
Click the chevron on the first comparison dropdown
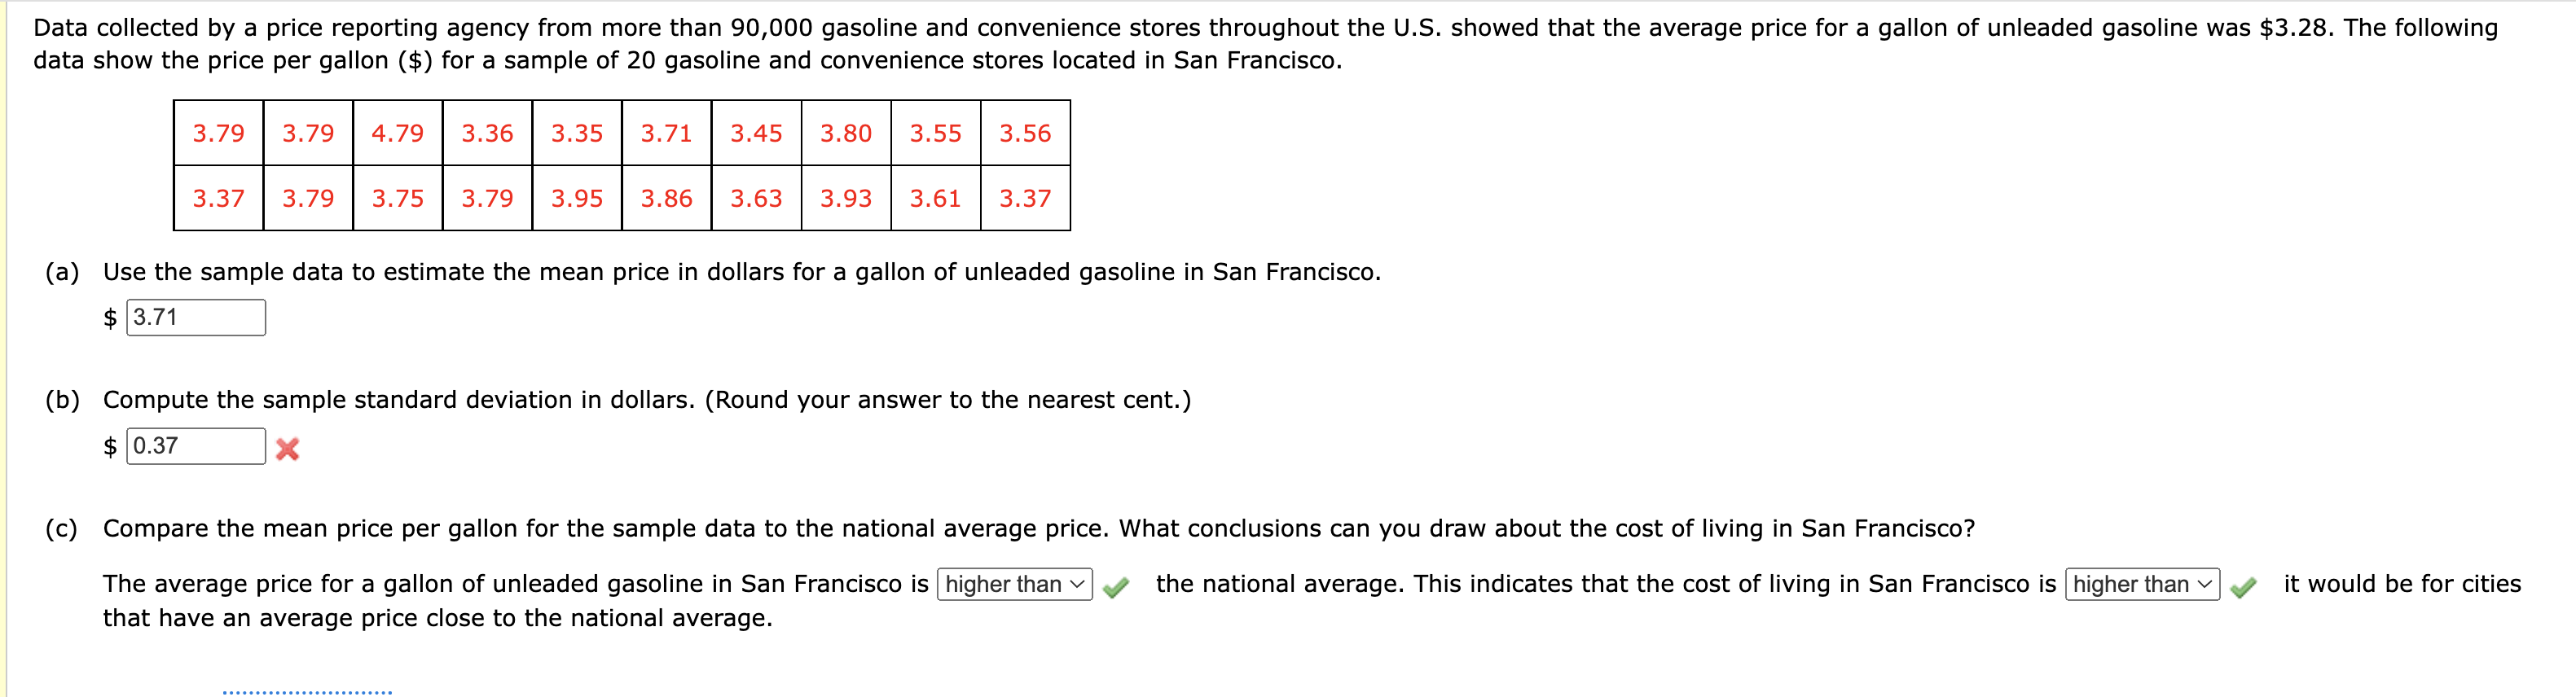pos(1076,584)
